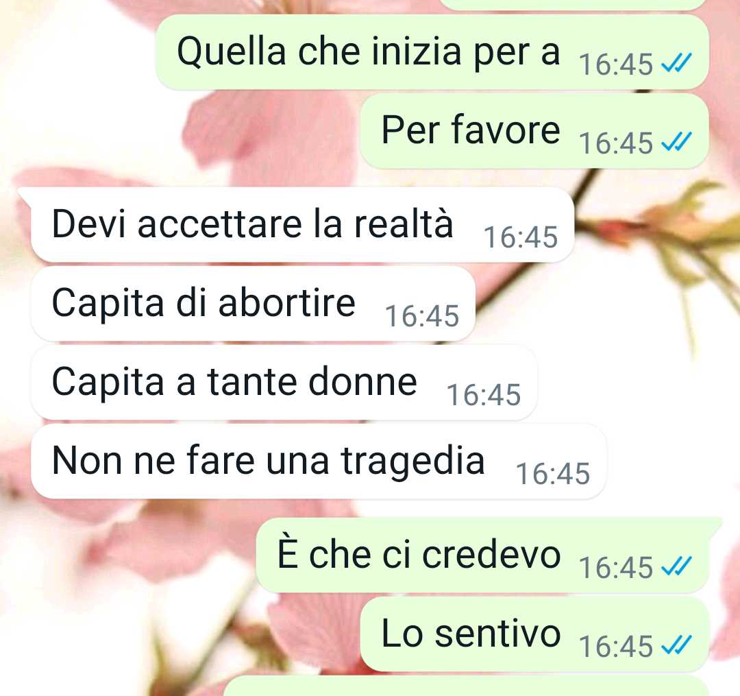
Task: Tap the 16:45 time on 'Per favore'
Action: pos(616,143)
